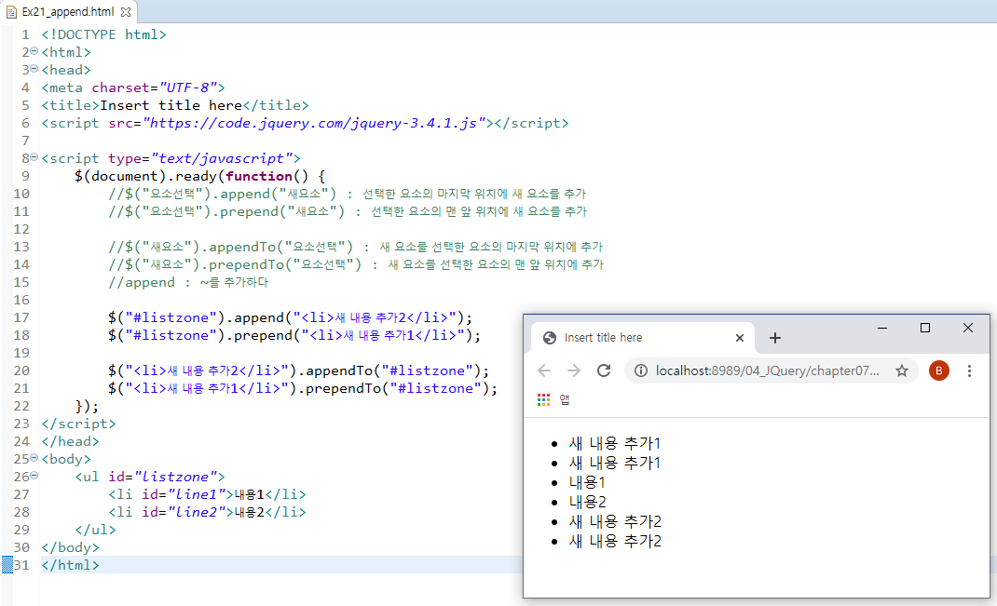Screen dimensions: 997x606
Task: Click 'Insert title here' text in line 5
Action: [171, 105]
